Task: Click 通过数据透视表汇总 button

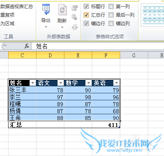Action: [17, 7]
